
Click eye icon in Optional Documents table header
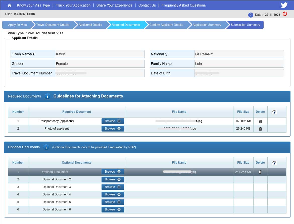pyautogui.click(x=274, y=163)
